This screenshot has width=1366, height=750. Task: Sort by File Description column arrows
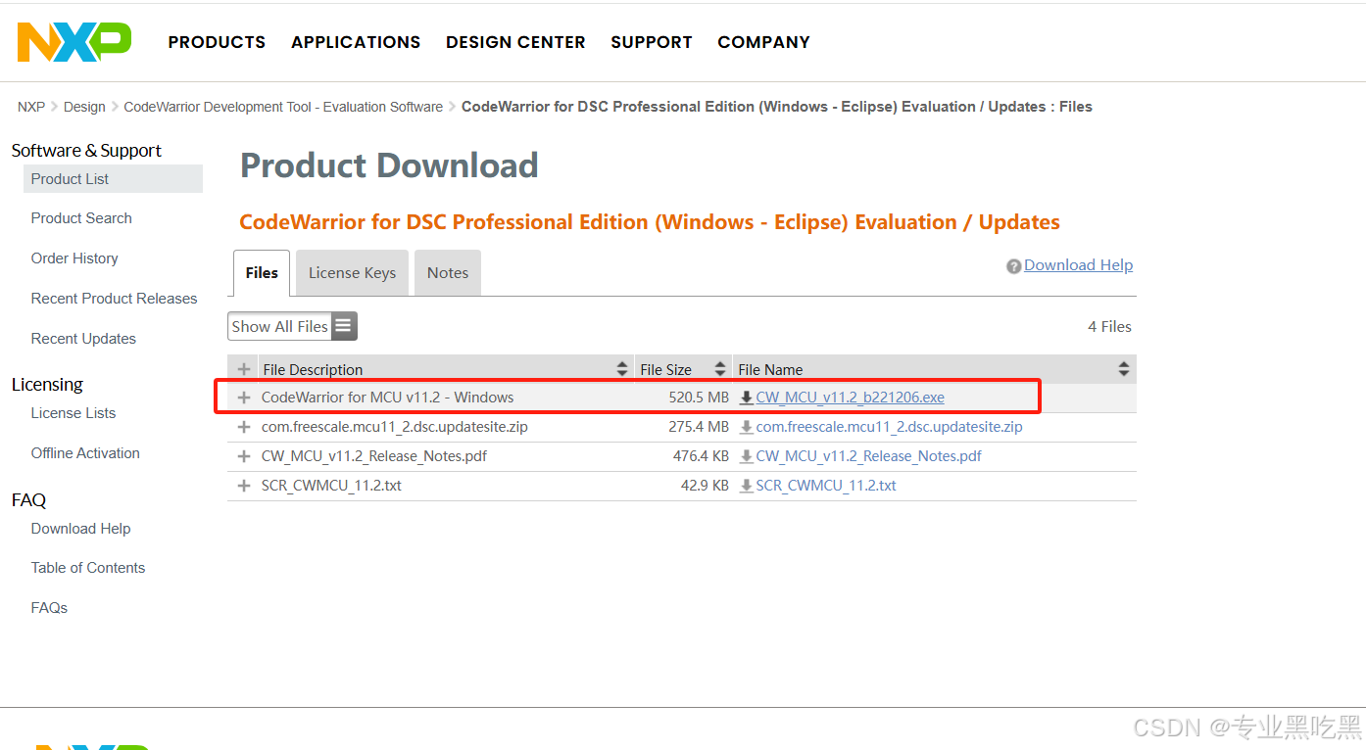(x=622, y=369)
